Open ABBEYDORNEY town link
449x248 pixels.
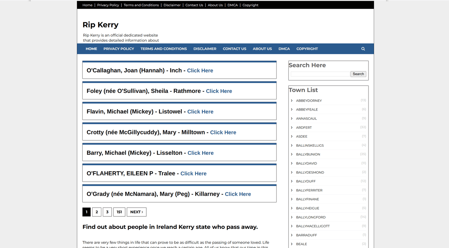[x=309, y=100]
